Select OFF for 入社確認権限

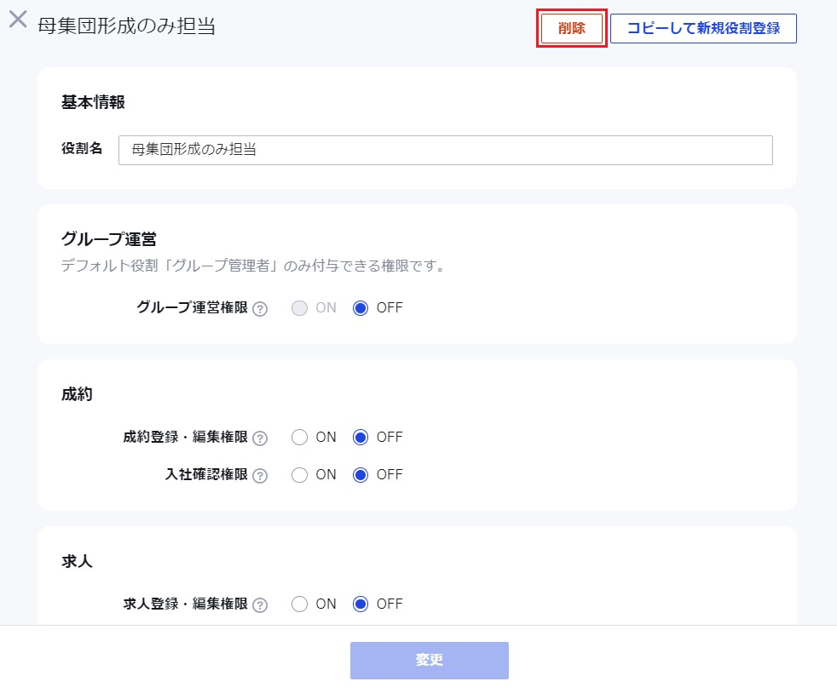[x=361, y=474]
